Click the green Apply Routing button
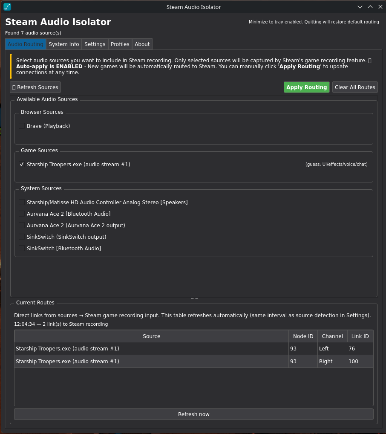 coord(307,87)
